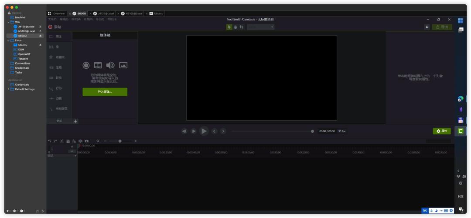The height and width of the screenshot is (218, 471).
Task: Zoom out timeline with minus button
Action: [x=105, y=141]
